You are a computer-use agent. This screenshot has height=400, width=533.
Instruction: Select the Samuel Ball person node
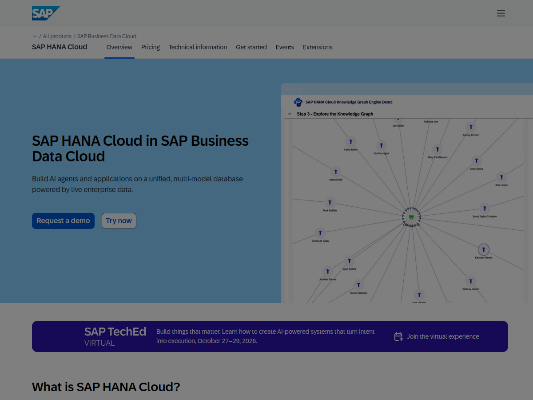click(x=336, y=172)
